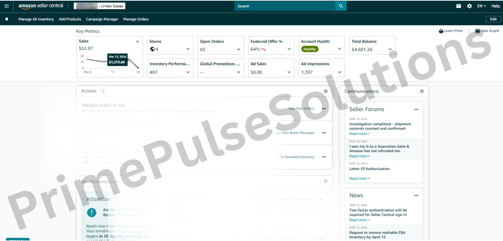This screenshot has width=503, height=241.
Task: Open the settings gear icon
Action: (469, 6)
